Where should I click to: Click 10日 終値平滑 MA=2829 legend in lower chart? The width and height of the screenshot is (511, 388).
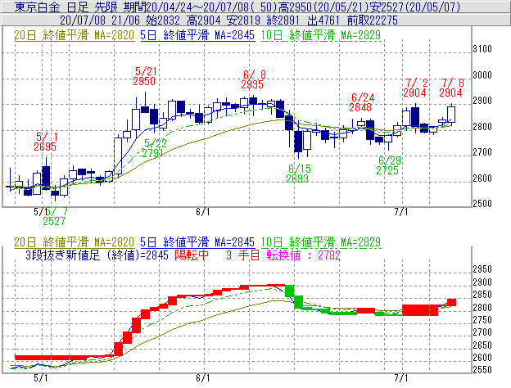pyautogui.click(x=321, y=242)
